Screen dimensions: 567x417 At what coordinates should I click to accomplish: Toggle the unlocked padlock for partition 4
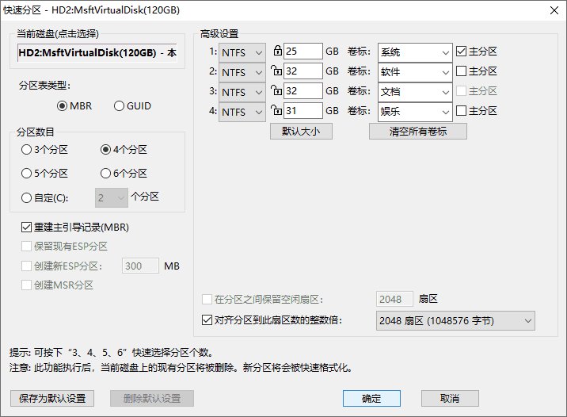pyautogui.click(x=276, y=109)
